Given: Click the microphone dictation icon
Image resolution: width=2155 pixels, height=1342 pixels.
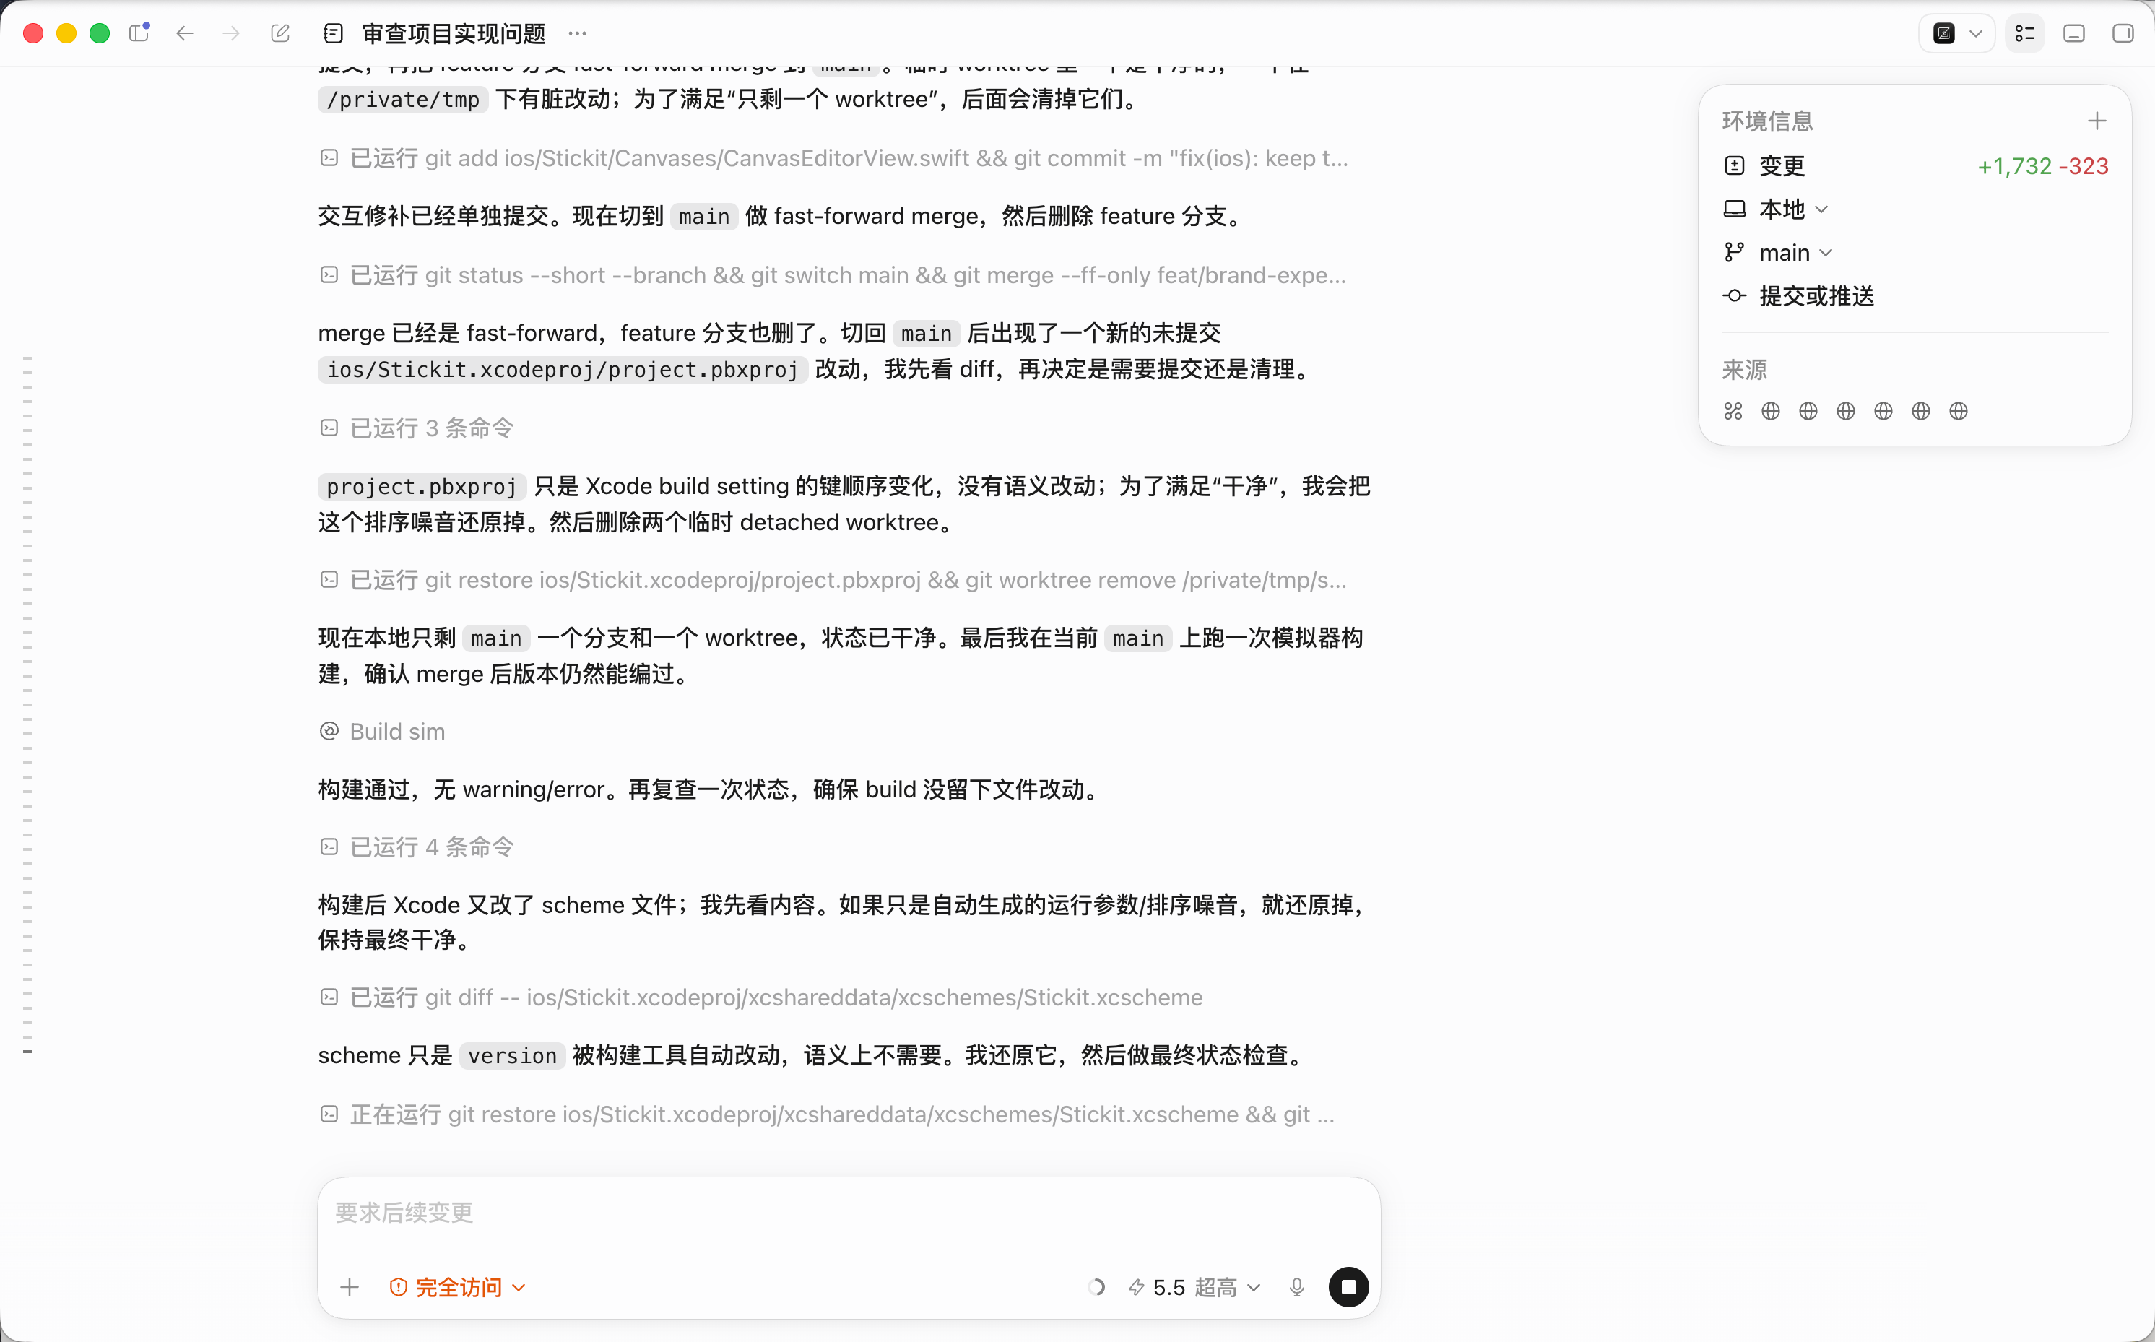Looking at the screenshot, I should (1297, 1287).
